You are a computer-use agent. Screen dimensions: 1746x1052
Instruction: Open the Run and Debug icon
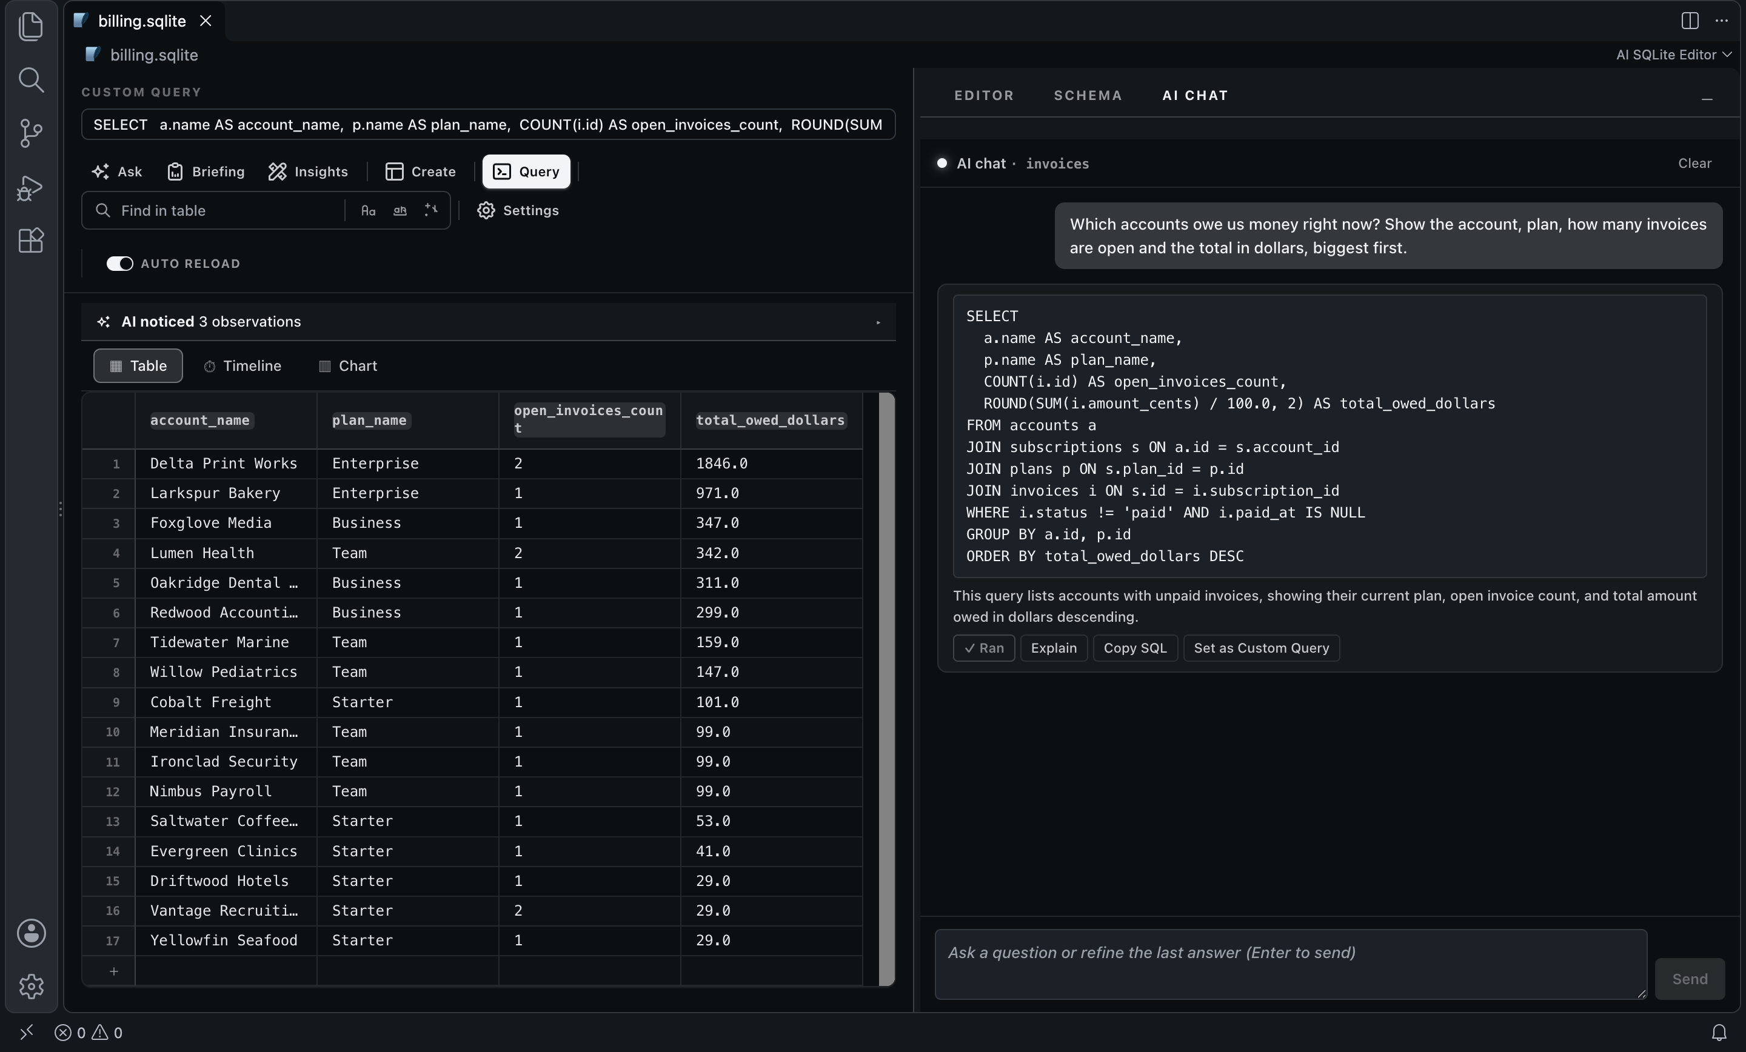(30, 188)
